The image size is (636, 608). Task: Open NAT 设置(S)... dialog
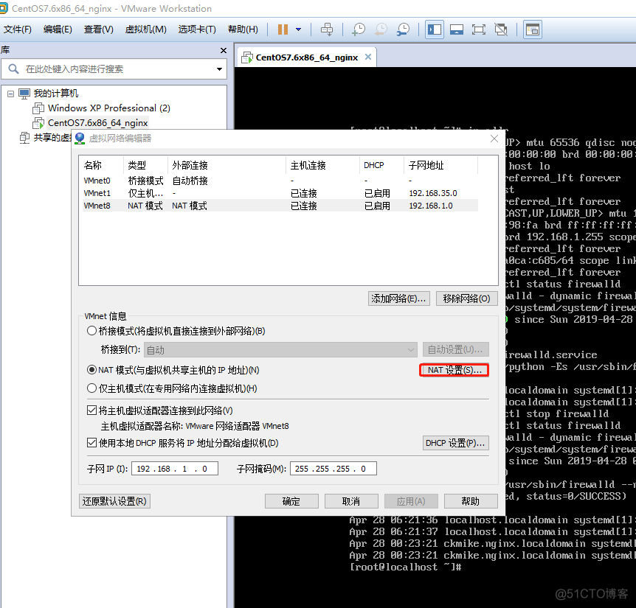click(454, 370)
